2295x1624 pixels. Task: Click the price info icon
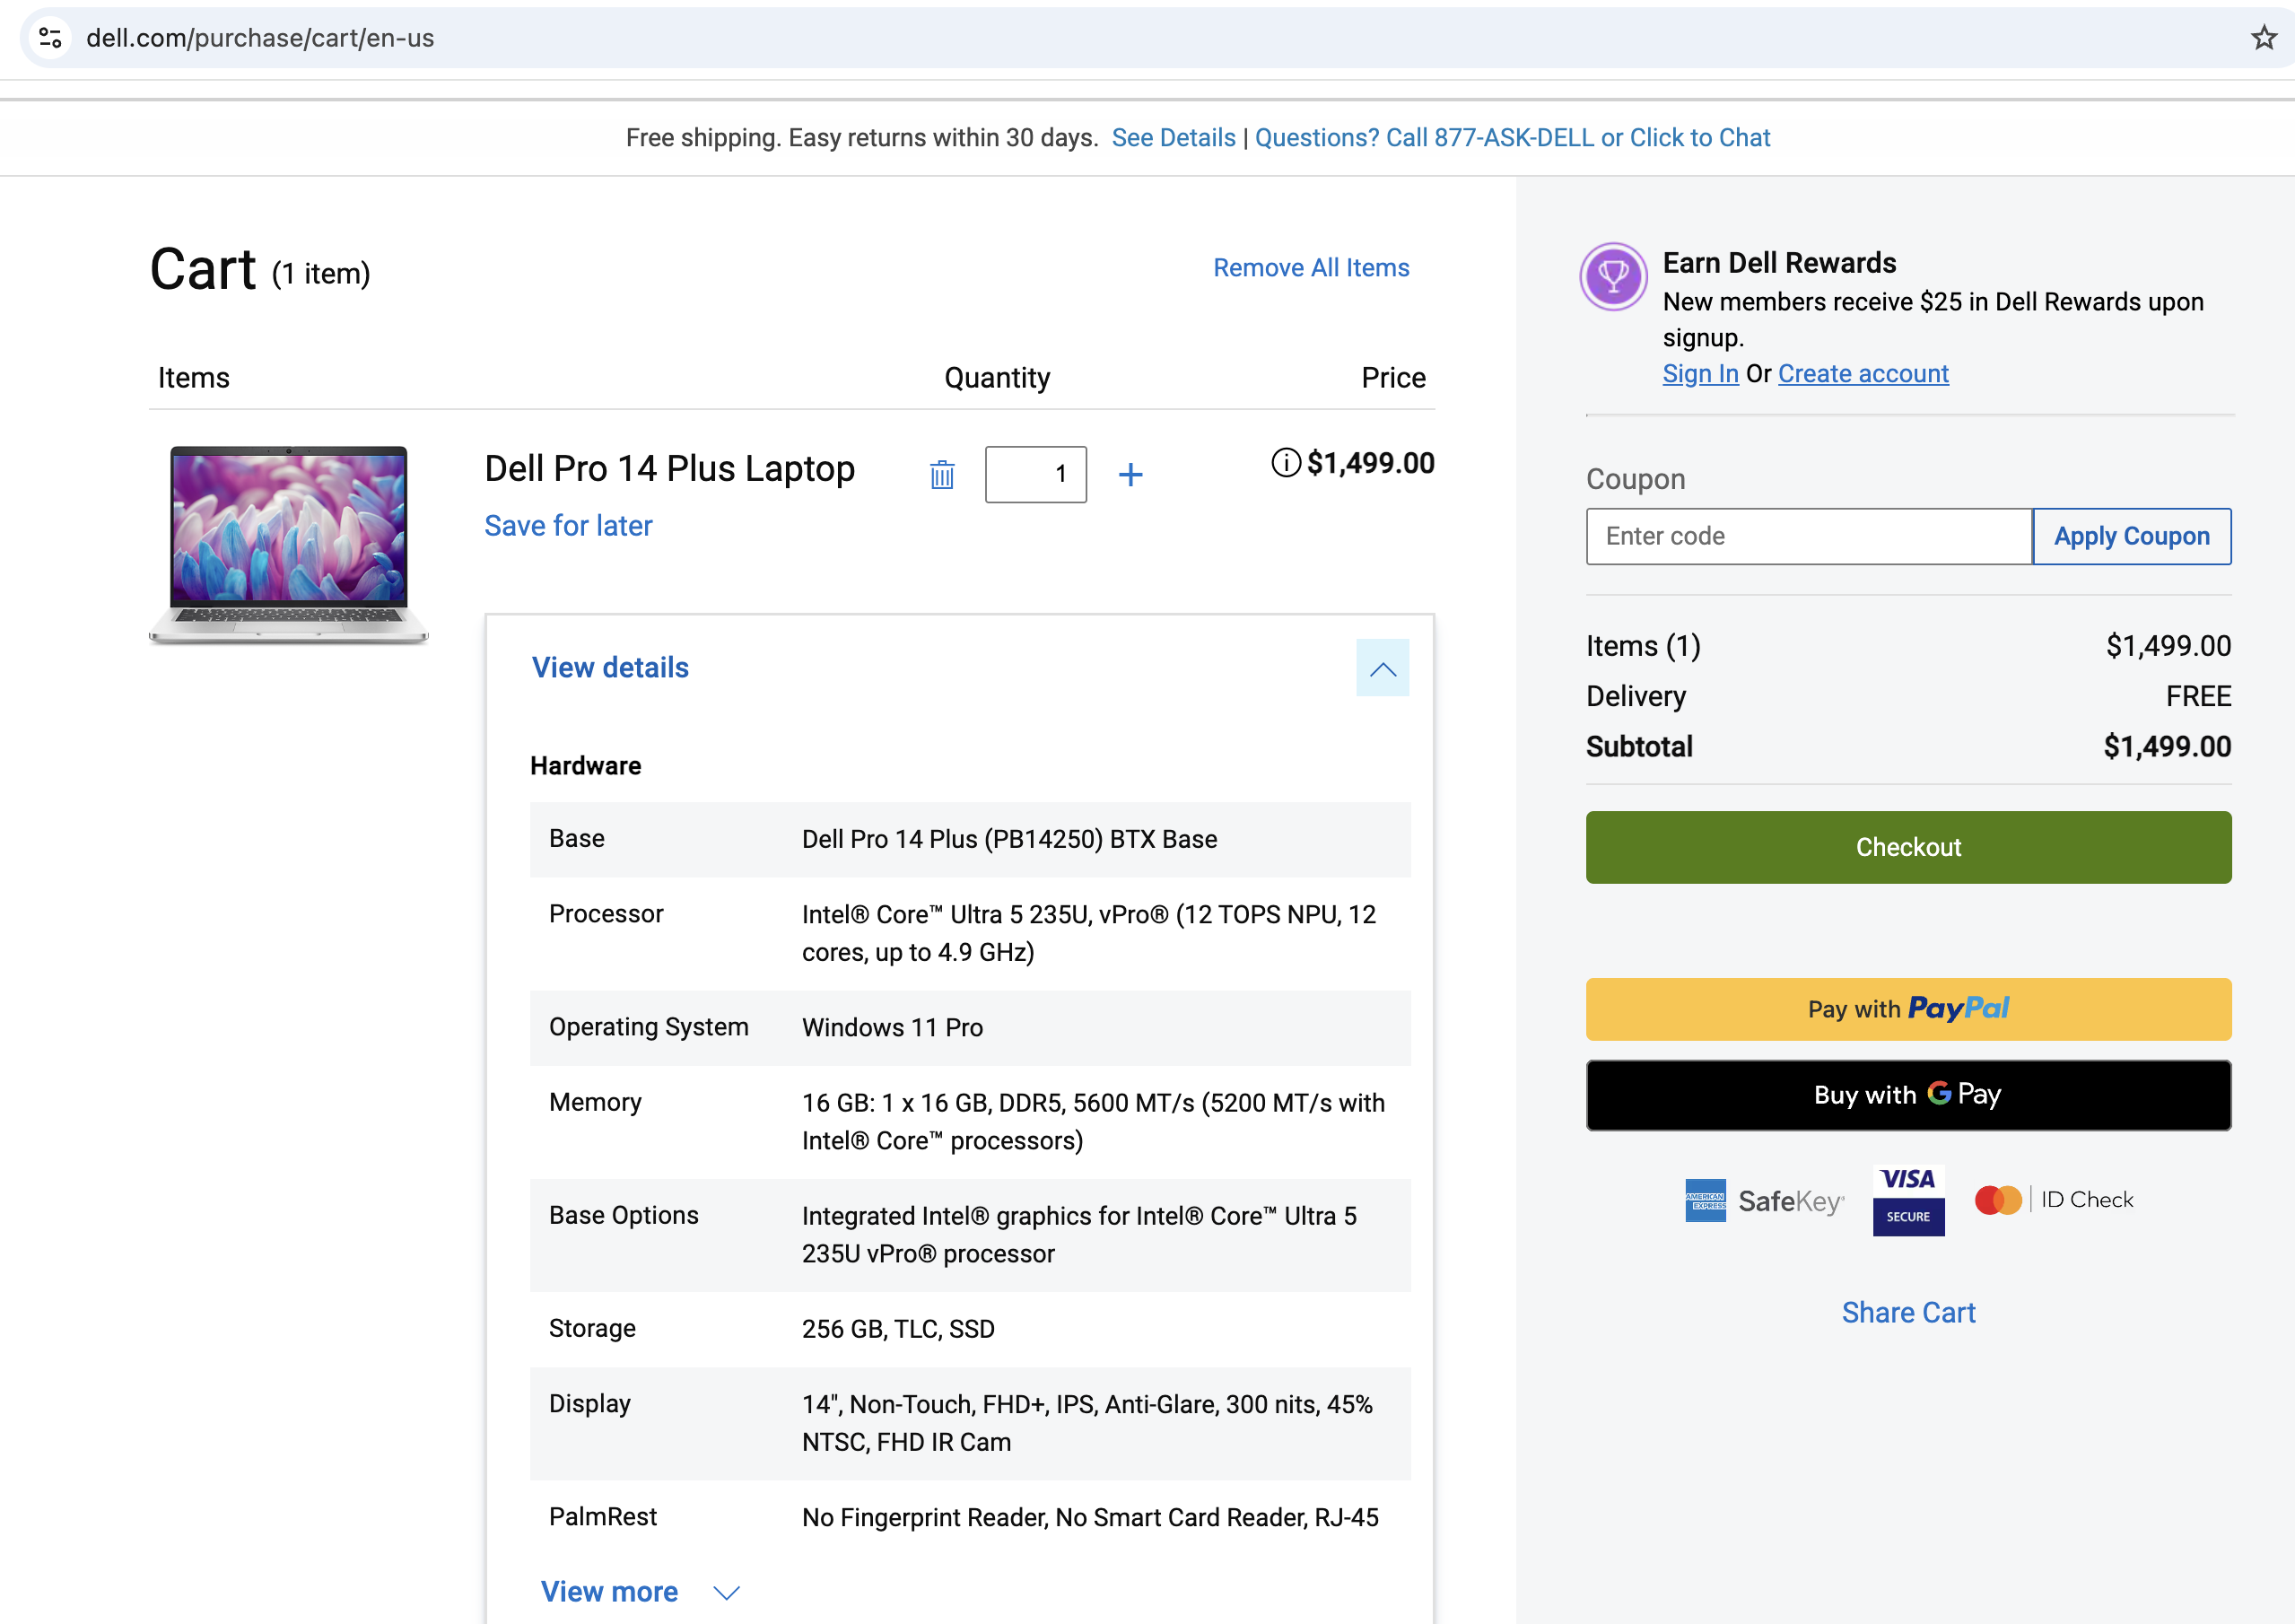click(x=1285, y=463)
